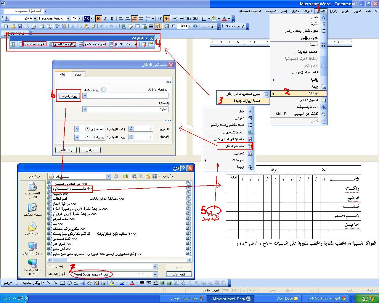Select the Line tool in drawing toolbar
The width and height of the screenshot is (379, 303).
[49, 283]
